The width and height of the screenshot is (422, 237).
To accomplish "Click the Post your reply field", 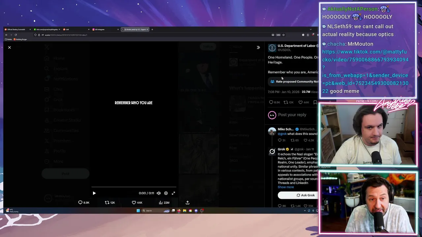I will [292, 115].
